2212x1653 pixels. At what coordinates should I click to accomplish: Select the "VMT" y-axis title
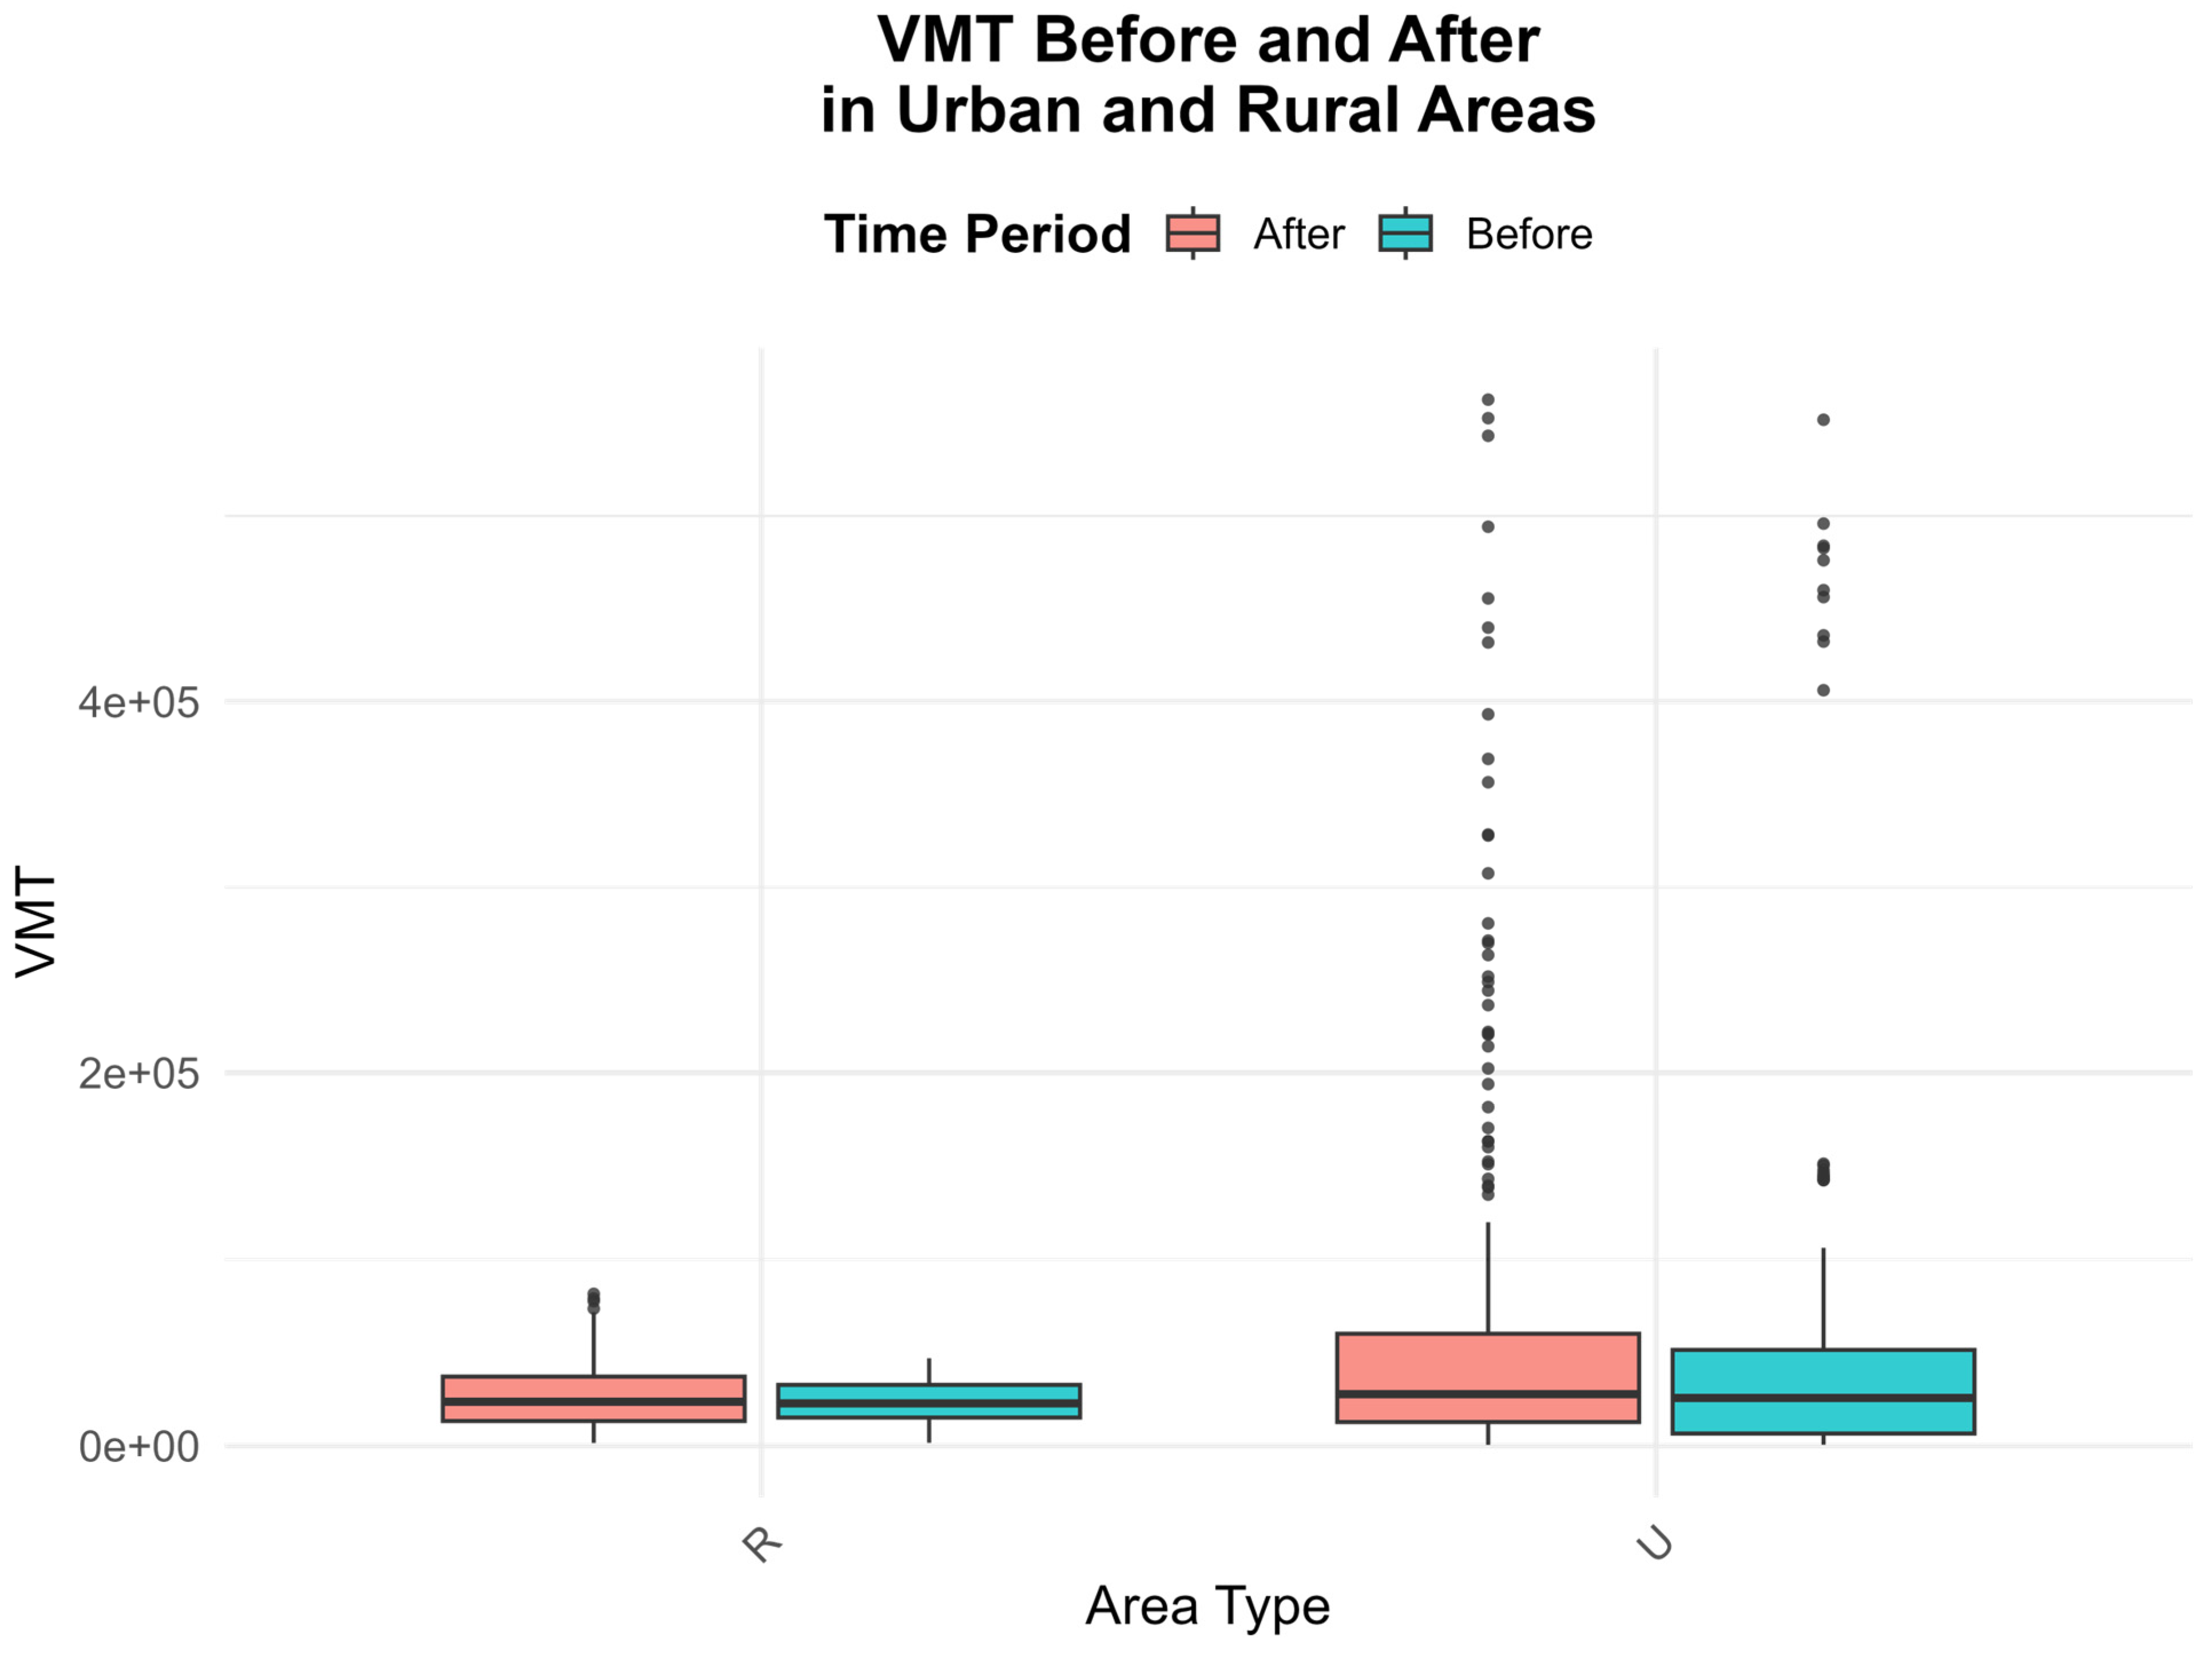click(37, 923)
